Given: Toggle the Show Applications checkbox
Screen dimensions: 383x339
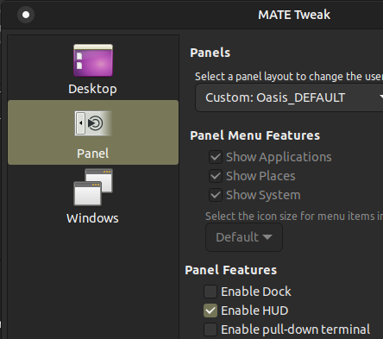Looking at the screenshot, I should [216, 157].
